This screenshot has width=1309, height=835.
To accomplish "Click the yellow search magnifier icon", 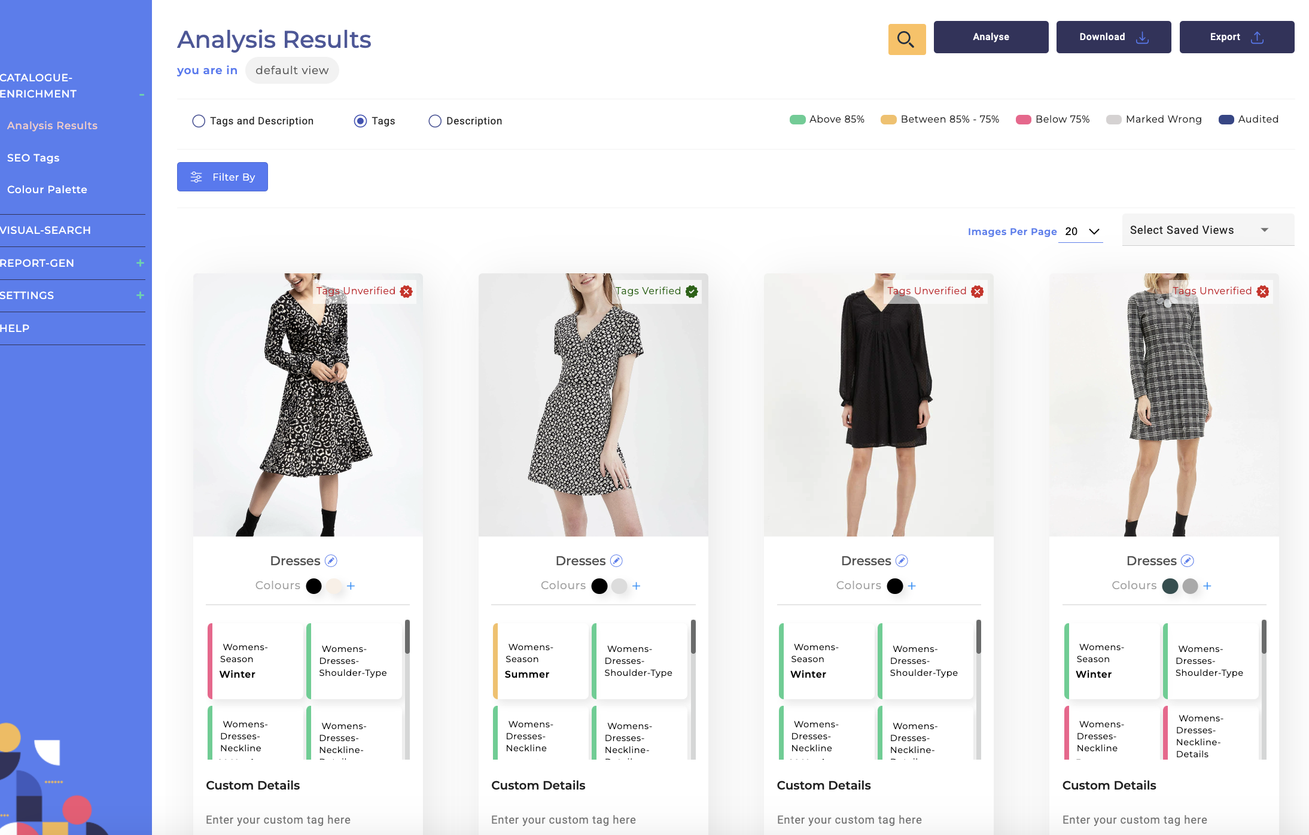I will (x=906, y=39).
